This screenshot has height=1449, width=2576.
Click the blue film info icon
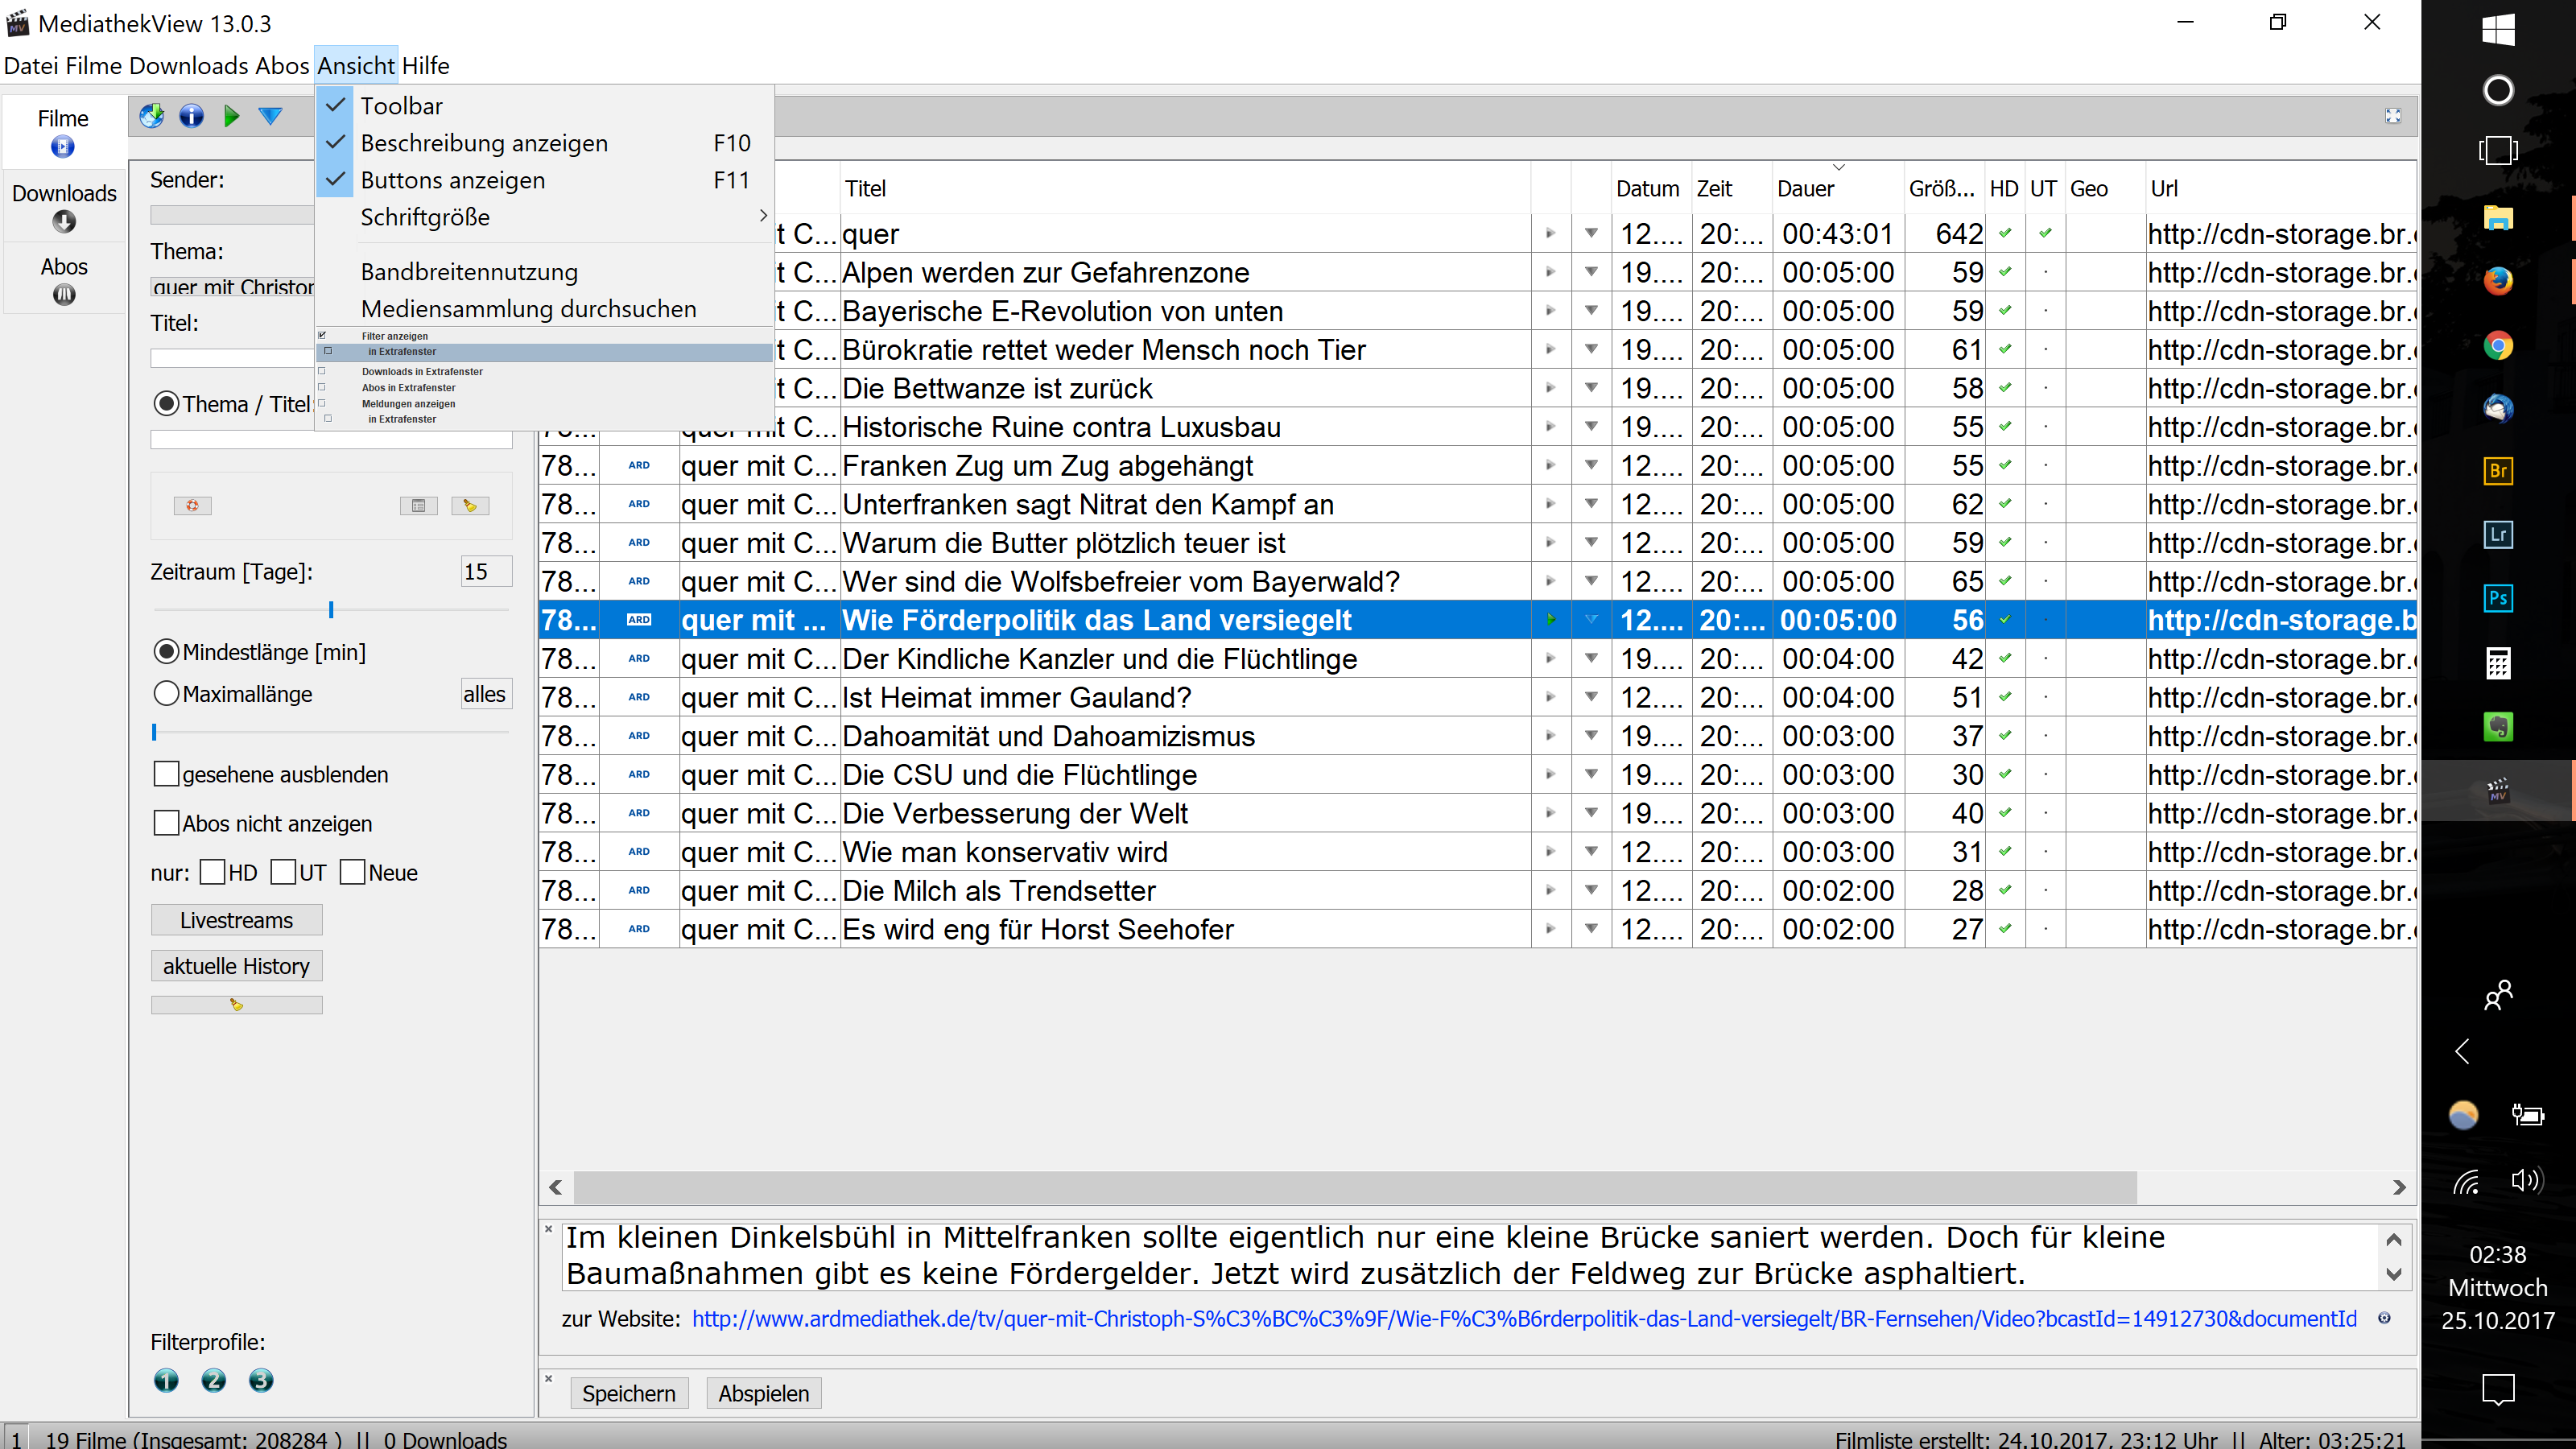tap(191, 116)
